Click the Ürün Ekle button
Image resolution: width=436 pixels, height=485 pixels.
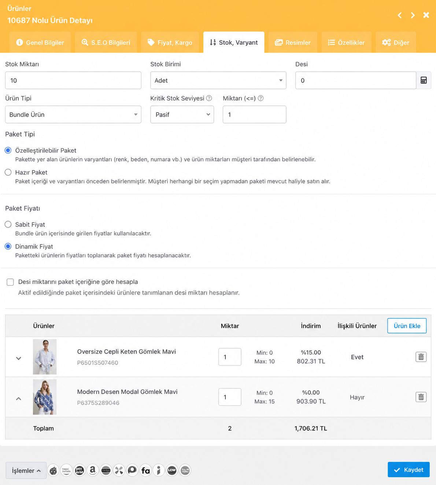(407, 326)
